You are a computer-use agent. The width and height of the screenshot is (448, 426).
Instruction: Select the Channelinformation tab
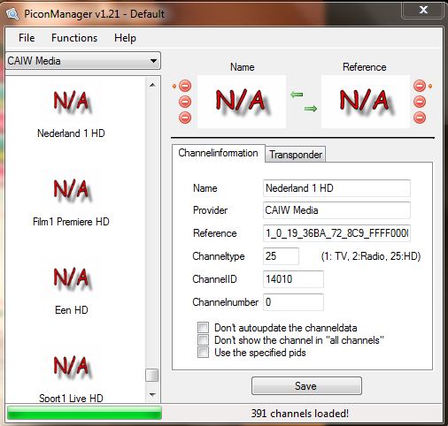(x=218, y=153)
